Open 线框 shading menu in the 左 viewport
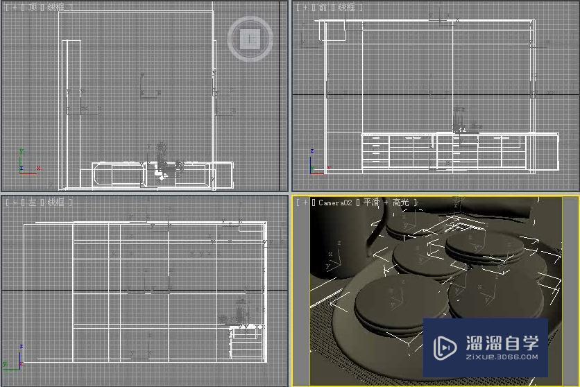The width and height of the screenshot is (580, 387). click(56, 203)
